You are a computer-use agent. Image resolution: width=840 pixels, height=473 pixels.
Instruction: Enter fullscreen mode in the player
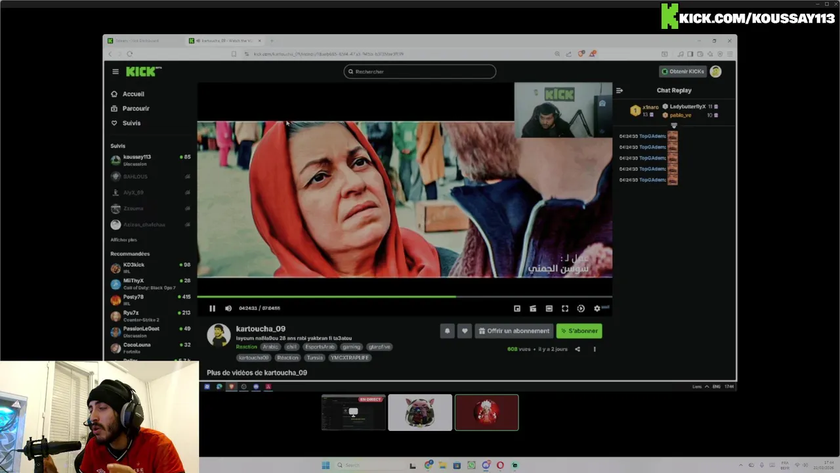click(x=565, y=308)
